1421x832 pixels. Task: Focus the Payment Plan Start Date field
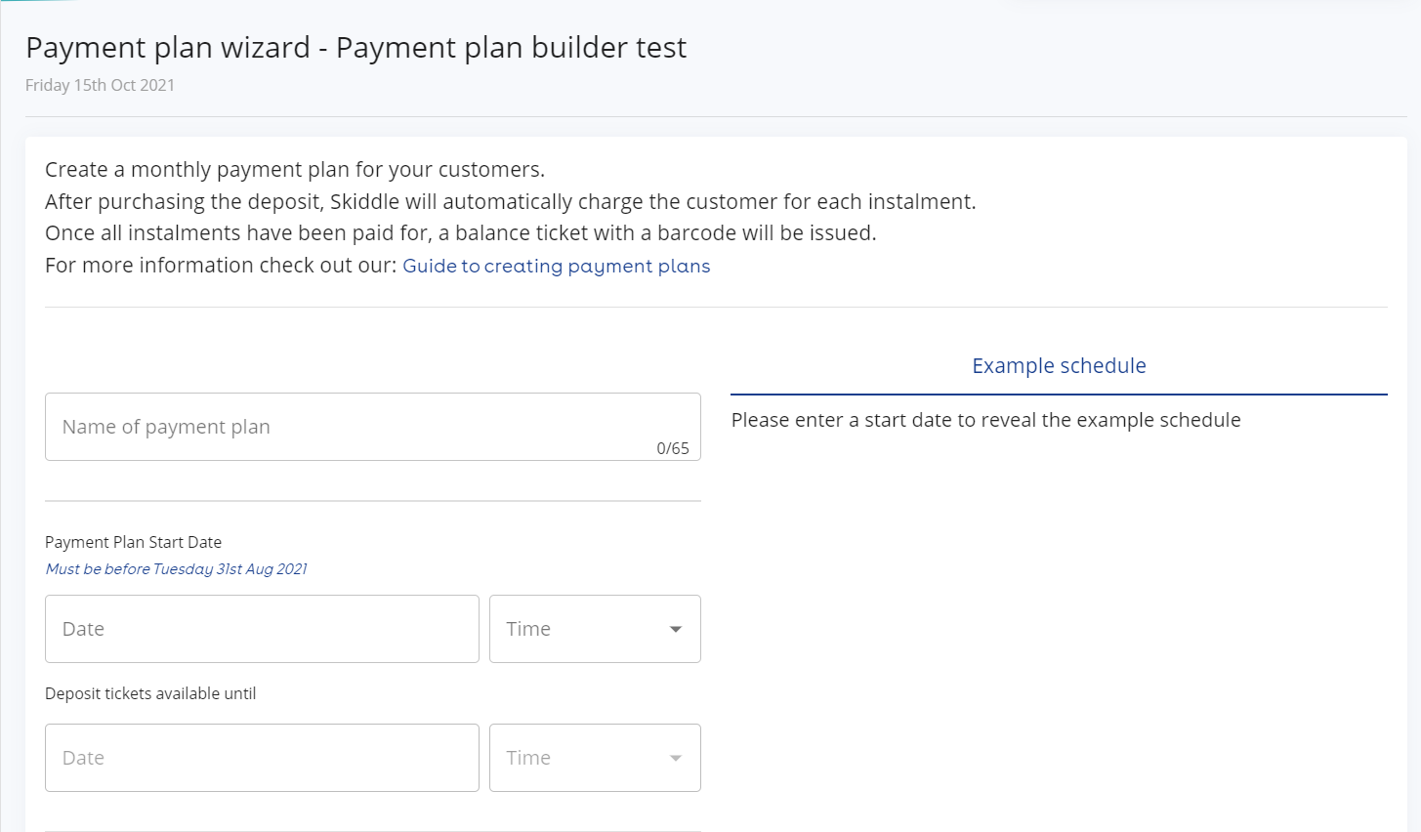coord(262,629)
